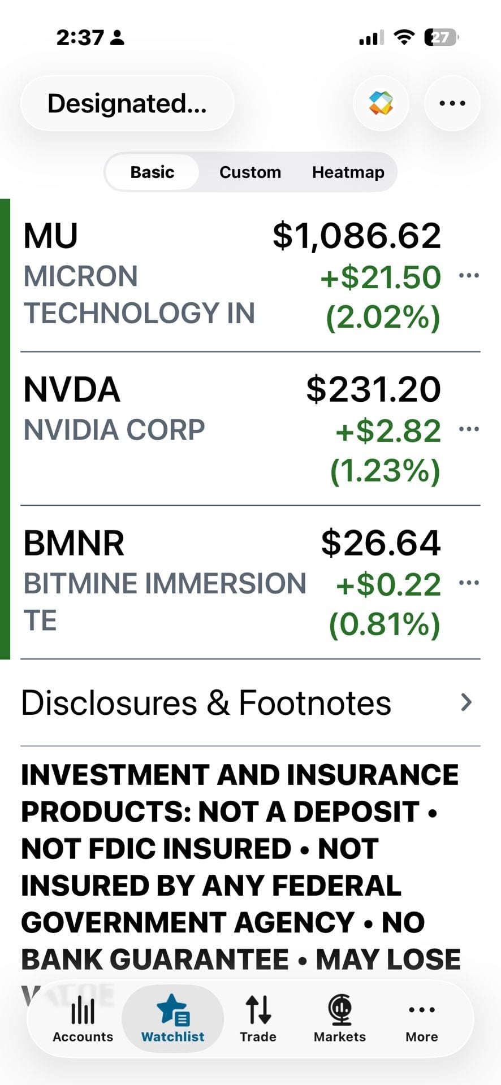Open the Designated watchlist selector dropdown
The image size is (501, 1085).
[x=127, y=103]
